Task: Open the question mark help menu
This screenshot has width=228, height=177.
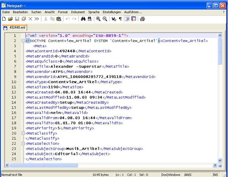Action: pos(224,12)
